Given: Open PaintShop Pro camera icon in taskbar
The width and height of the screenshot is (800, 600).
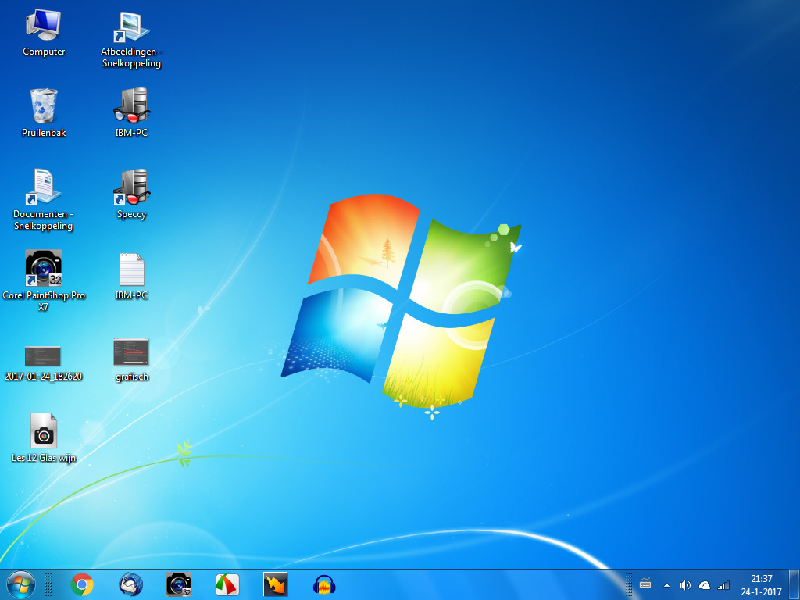Looking at the screenshot, I should tap(179, 584).
